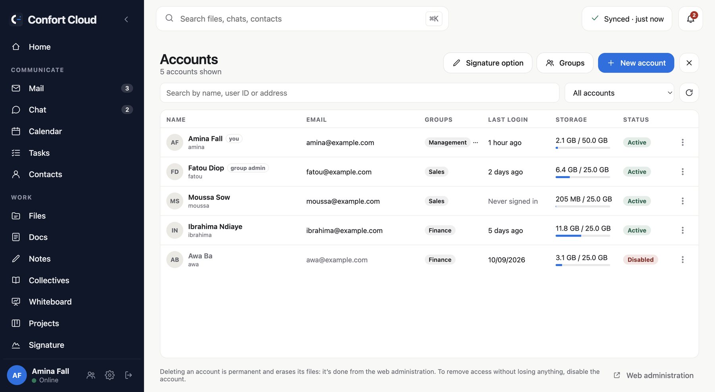This screenshot has width=715, height=392.
Task: Click Fatou Diop's storage usage bar
Action: (x=583, y=177)
